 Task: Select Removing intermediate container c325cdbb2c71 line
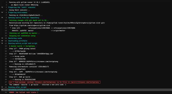29,67
